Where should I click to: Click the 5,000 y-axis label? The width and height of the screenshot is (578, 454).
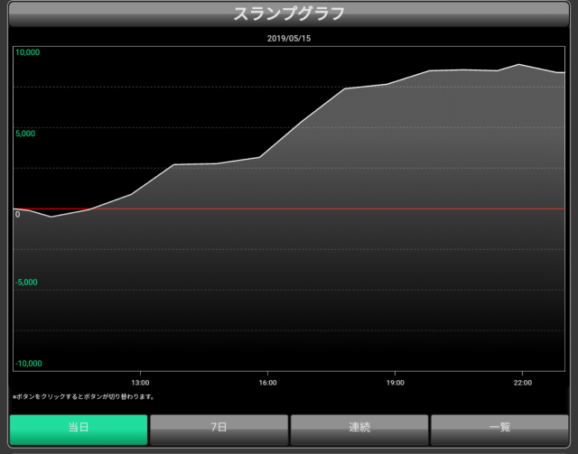[24, 134]
